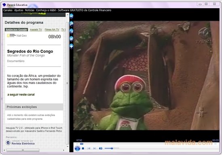This screenshot has width=222, height=155.
Task: Open the Assistir TV link
Action: (x=36, y=29)
